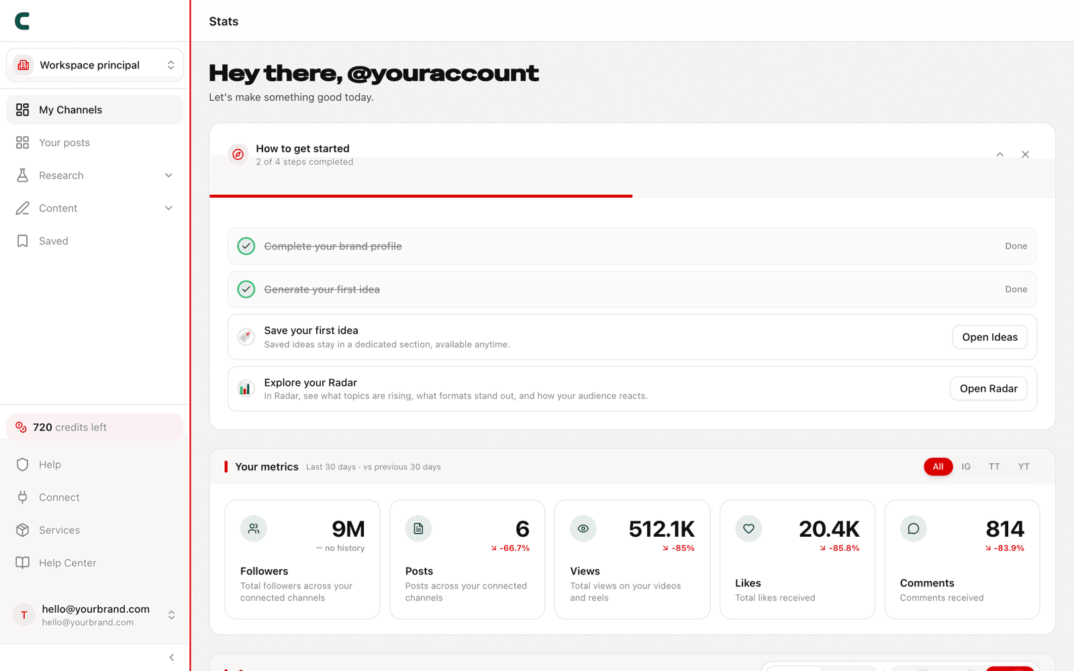Click the green C app logo
1074x671 pixels.
click(x=22, y=21)
